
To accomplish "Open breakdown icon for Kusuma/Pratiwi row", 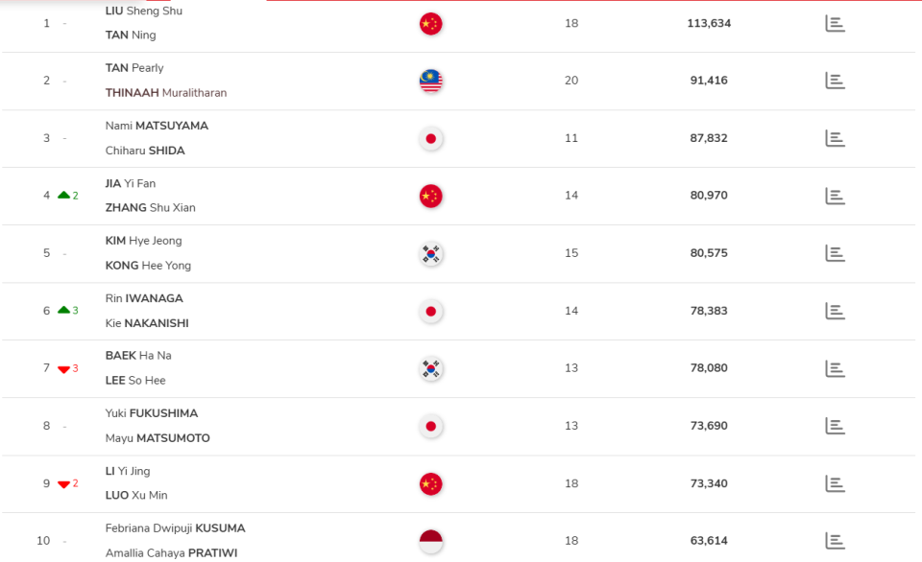I will 835,541.
